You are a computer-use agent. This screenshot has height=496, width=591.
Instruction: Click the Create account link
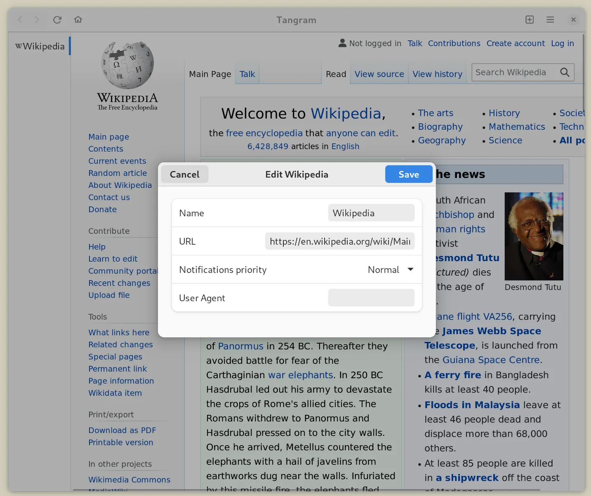tap(516, 43)
